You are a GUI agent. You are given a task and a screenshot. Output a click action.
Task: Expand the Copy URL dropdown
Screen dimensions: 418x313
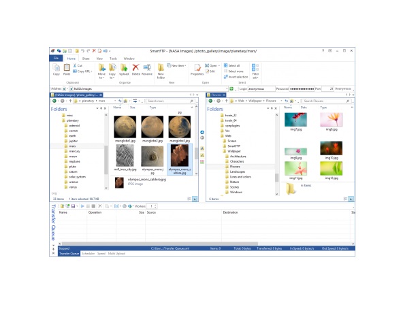pos(91,71)
